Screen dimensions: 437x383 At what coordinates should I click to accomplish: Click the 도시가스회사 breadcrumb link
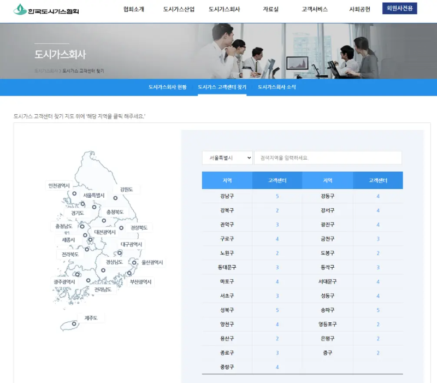(46, 70)
